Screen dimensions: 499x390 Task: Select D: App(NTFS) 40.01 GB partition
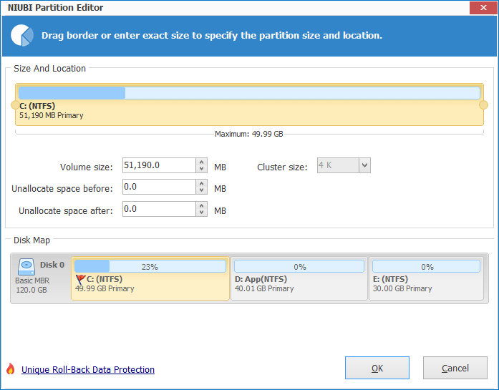point(299,278)
